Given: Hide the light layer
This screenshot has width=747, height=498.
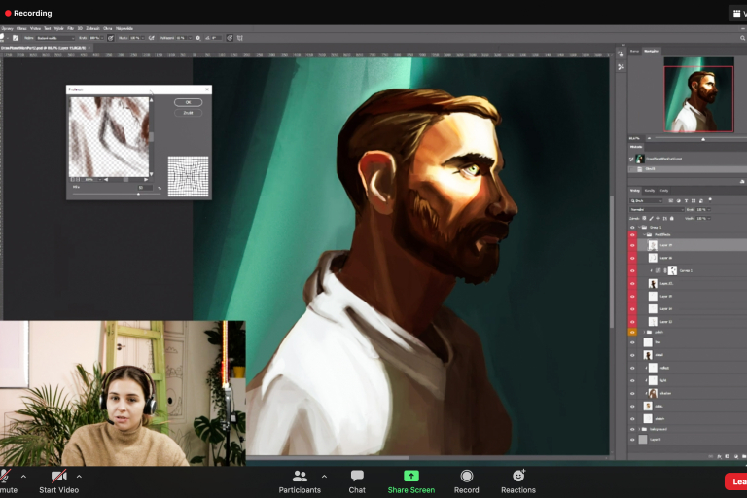Looking at the screenshot, I should tap(632, 380).
